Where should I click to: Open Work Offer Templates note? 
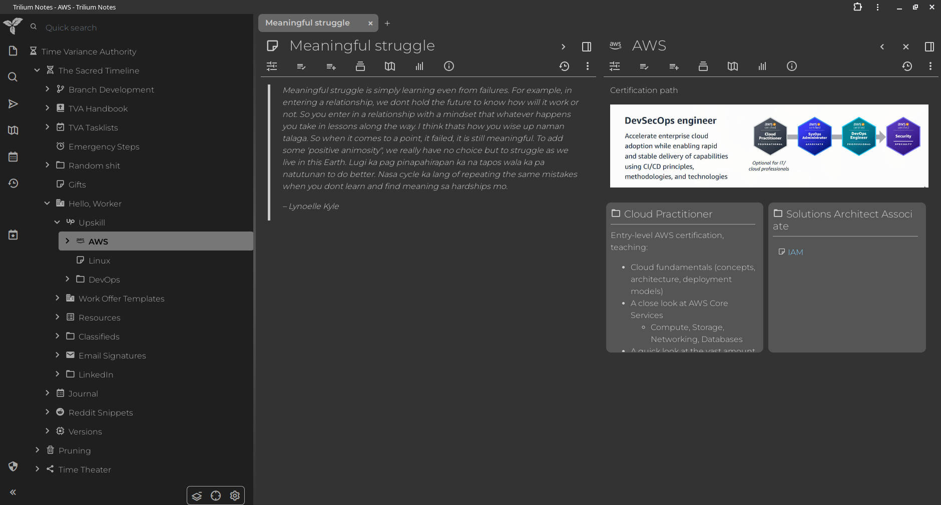point(121,298)
